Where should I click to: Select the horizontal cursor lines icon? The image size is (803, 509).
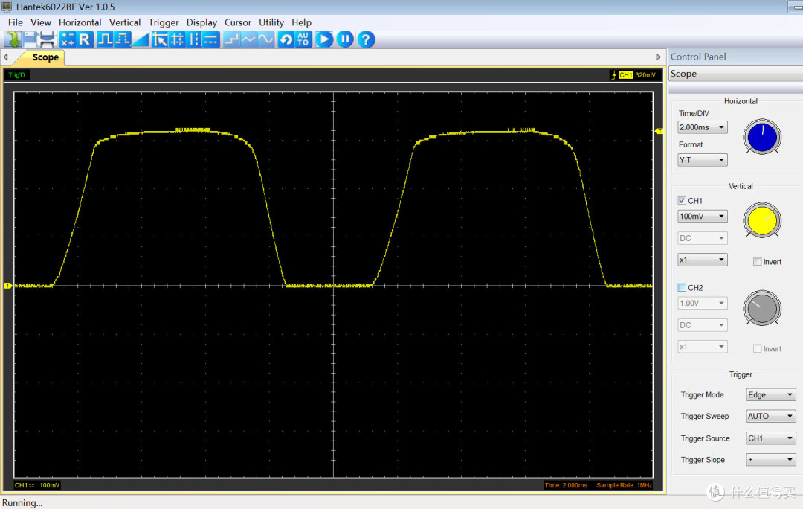[211, 39]
